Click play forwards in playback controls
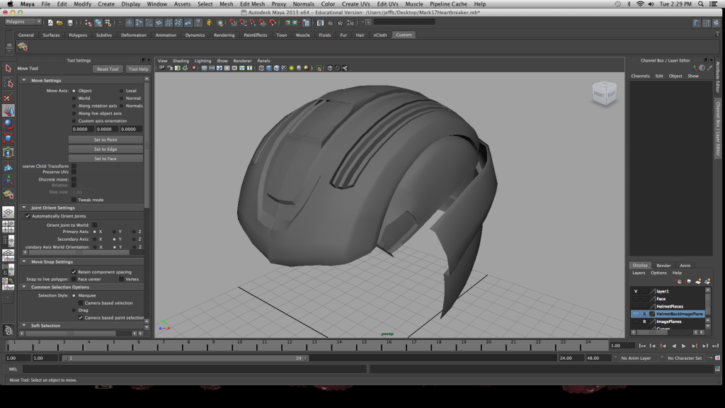The image size is (725, 408). (684, 346)
